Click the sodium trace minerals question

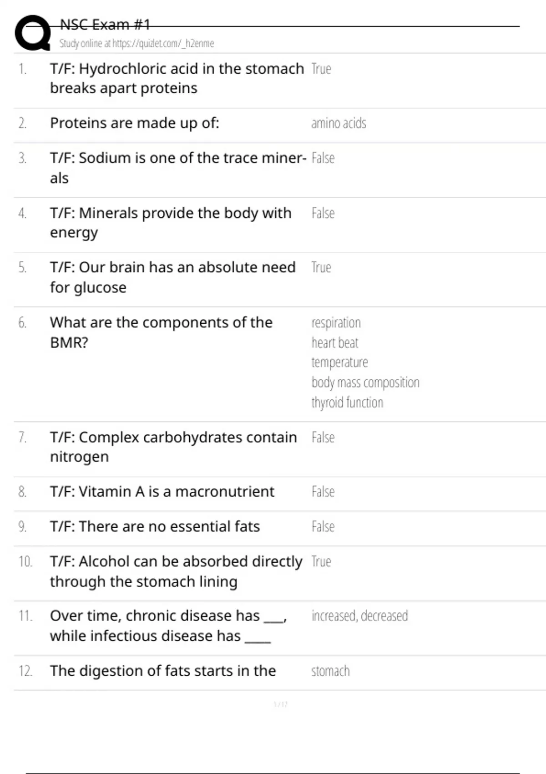[x=177, y=168]
